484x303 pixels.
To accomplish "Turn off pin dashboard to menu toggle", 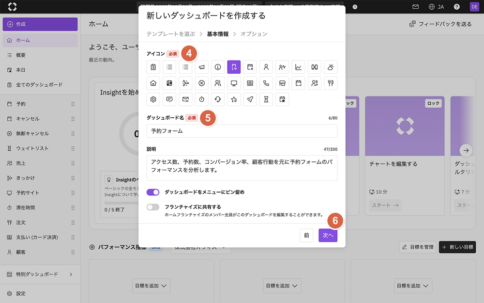I will 153,192.
